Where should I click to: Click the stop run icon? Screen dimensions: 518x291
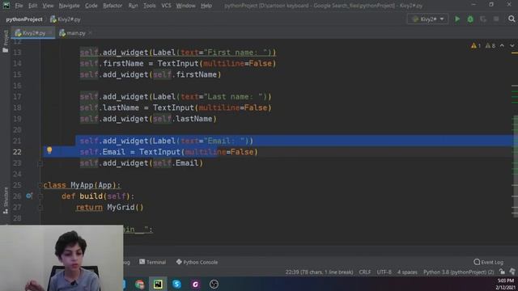pos(496,19)
